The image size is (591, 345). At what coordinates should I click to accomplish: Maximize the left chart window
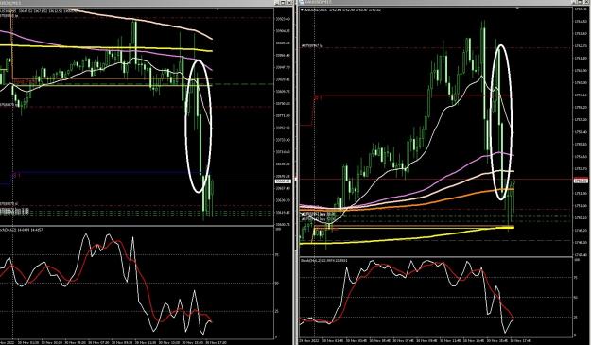[283, 2]
